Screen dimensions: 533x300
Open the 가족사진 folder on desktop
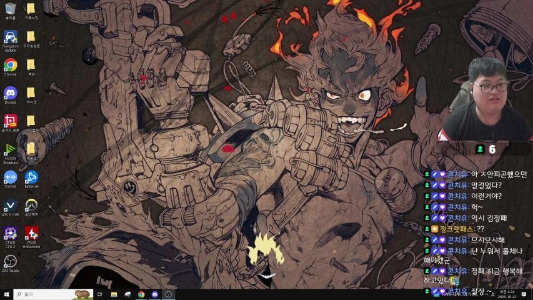coord(31,11)
